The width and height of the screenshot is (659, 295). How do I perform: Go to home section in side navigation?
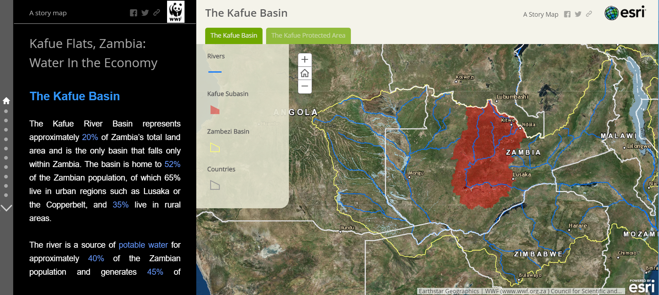(x=6, y=101)
